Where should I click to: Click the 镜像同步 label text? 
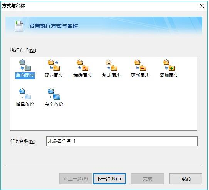[83, 76]
